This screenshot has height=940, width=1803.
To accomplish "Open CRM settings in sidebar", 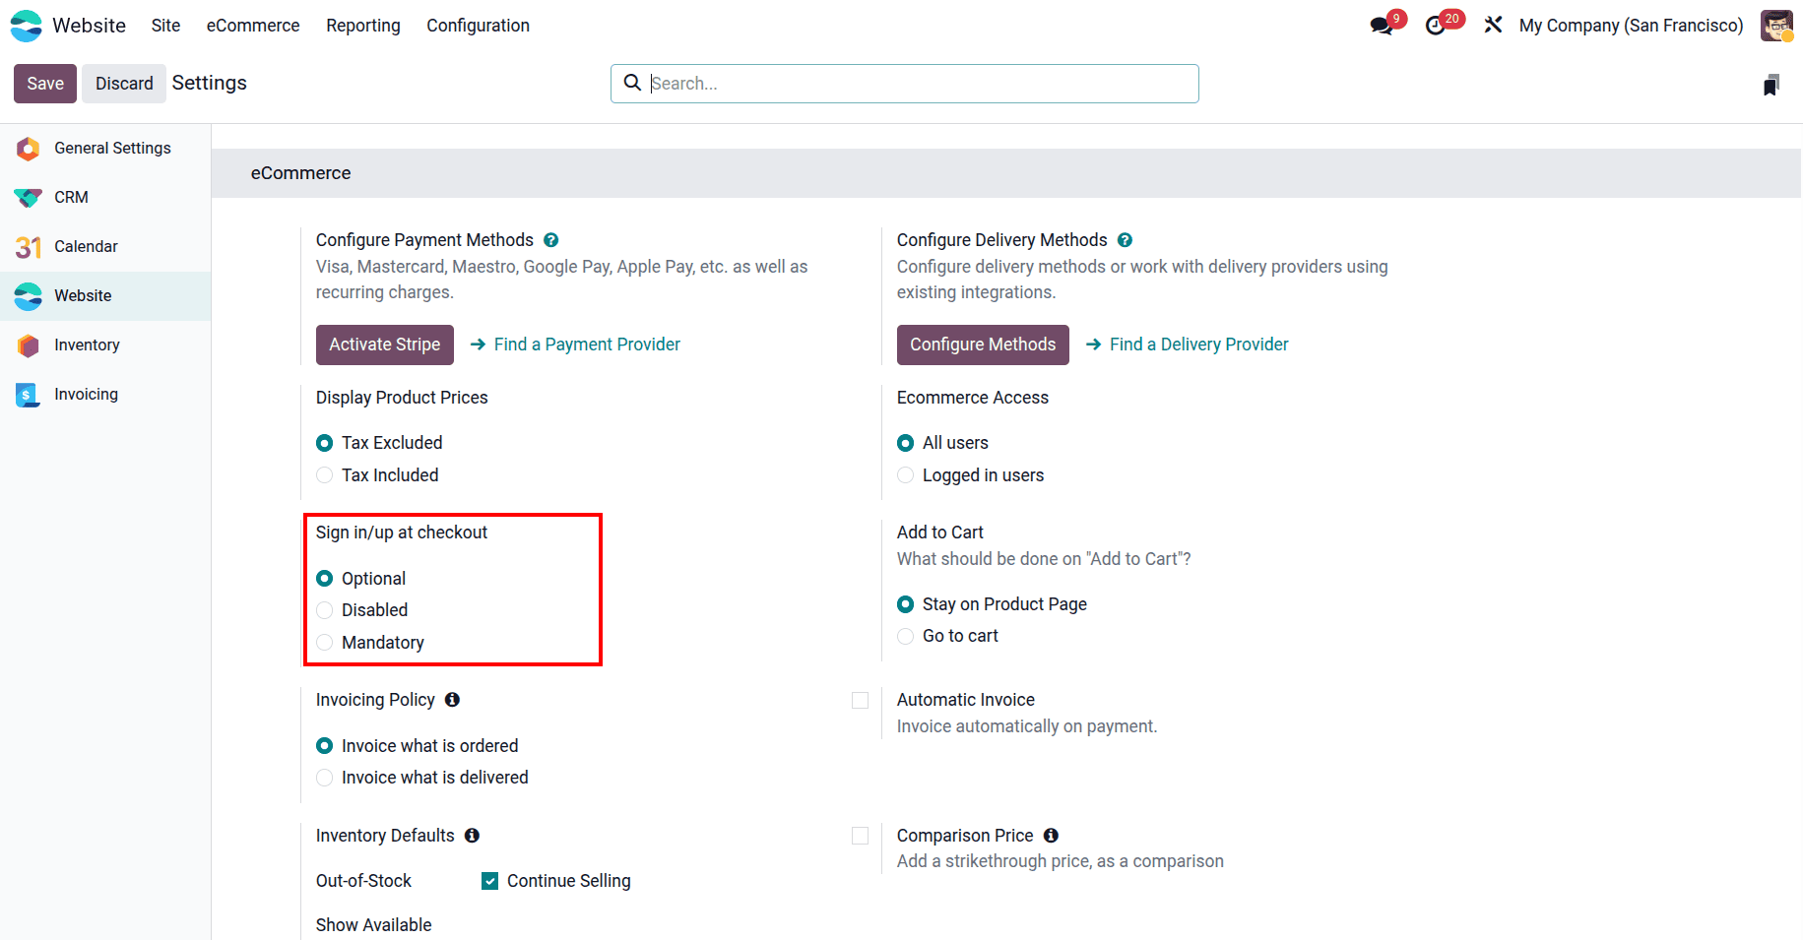I will click(105, 198).
